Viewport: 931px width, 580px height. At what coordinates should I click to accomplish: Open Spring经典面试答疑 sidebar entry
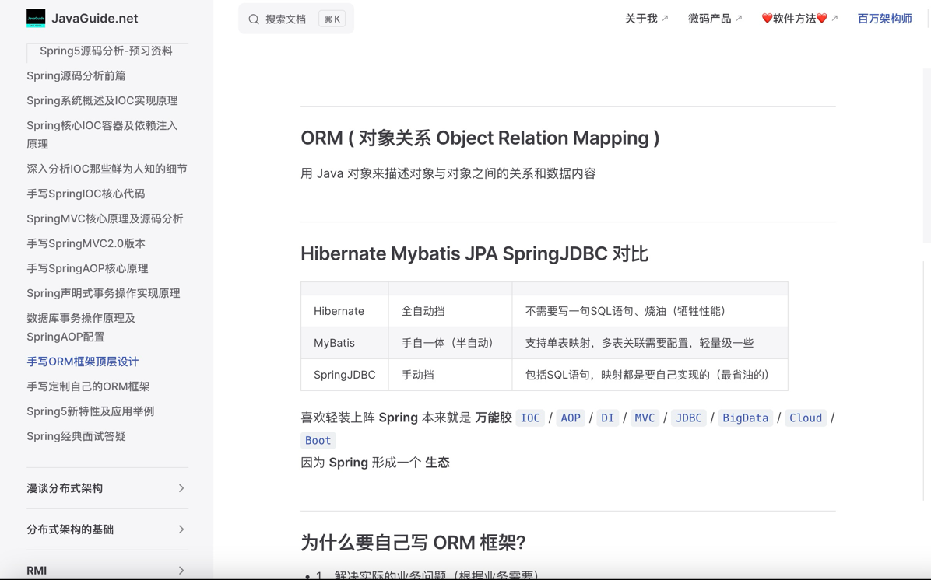[x=76, y=436]
